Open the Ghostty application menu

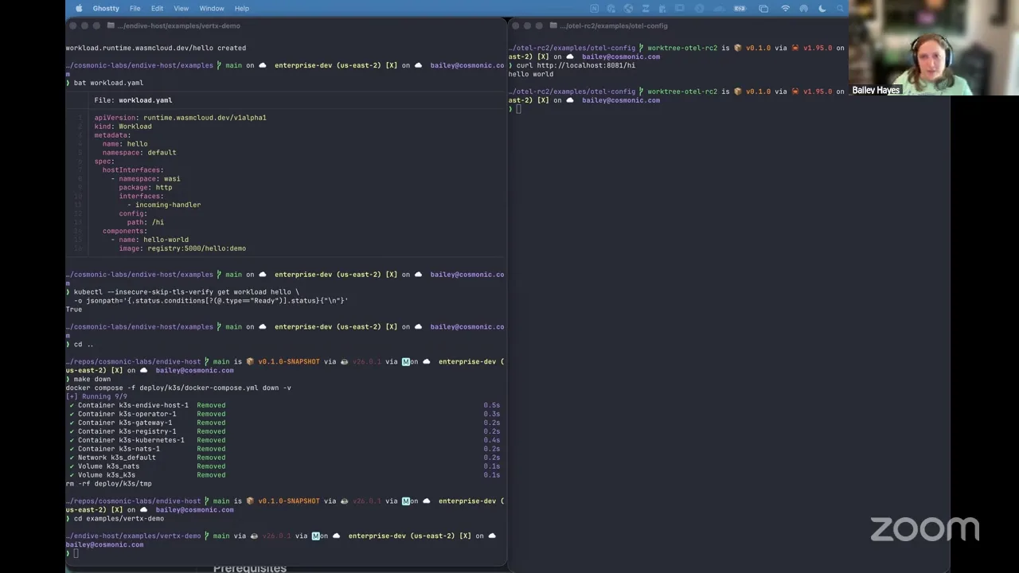[x=106, y=8]
